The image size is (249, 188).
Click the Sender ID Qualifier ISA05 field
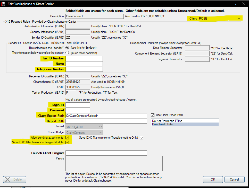pos(78,38)
